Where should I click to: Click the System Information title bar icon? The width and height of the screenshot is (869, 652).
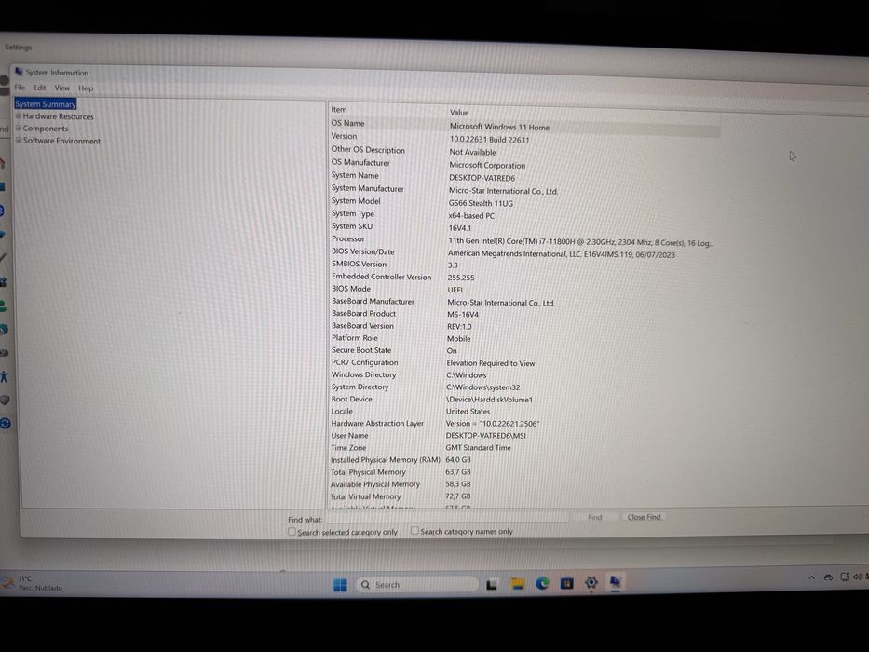(19, 72)
